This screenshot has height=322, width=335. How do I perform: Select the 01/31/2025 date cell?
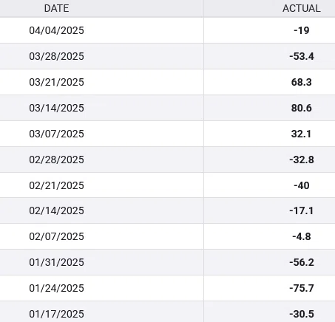[56, 262]
